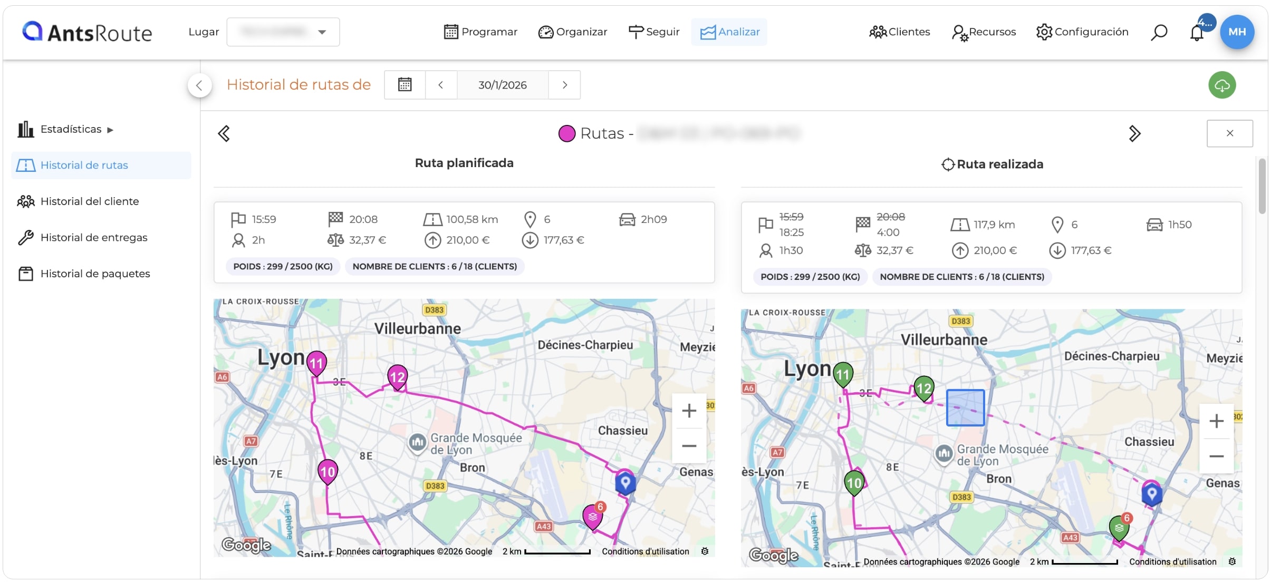Zoom out on the realized route map
Image resolution: width=1271 pixels, height=582 pixels.
[1216, 456]
